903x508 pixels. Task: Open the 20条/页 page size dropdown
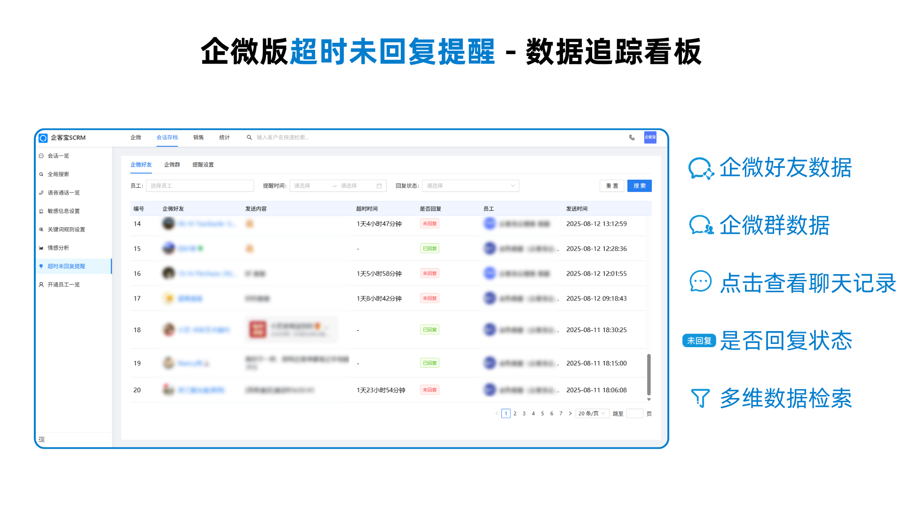592,413
